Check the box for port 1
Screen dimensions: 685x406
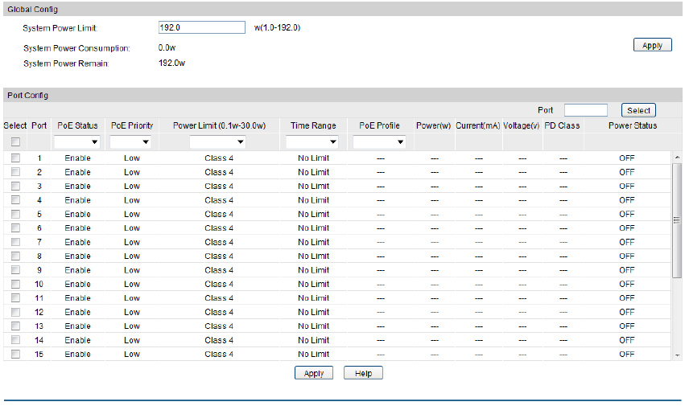(x=16, y=158)
